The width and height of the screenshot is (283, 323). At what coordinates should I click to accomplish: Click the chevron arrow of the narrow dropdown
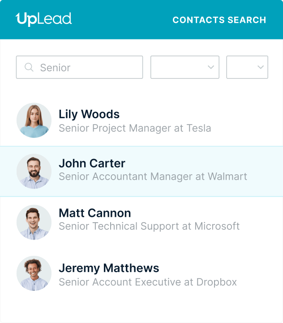click(261, 67)
